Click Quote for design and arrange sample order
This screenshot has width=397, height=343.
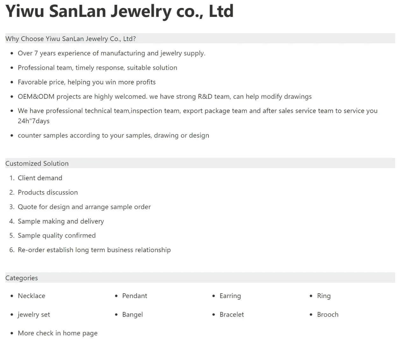click(x=84, y=207)
